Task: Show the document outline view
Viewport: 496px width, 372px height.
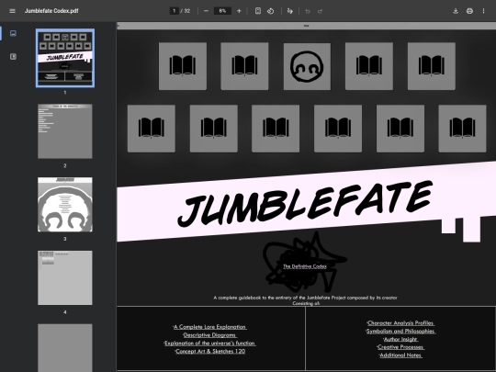Action: 13,57
